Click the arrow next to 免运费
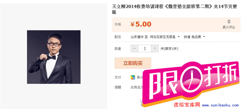This screenshot has width=241, height=109. click(204, 37)
